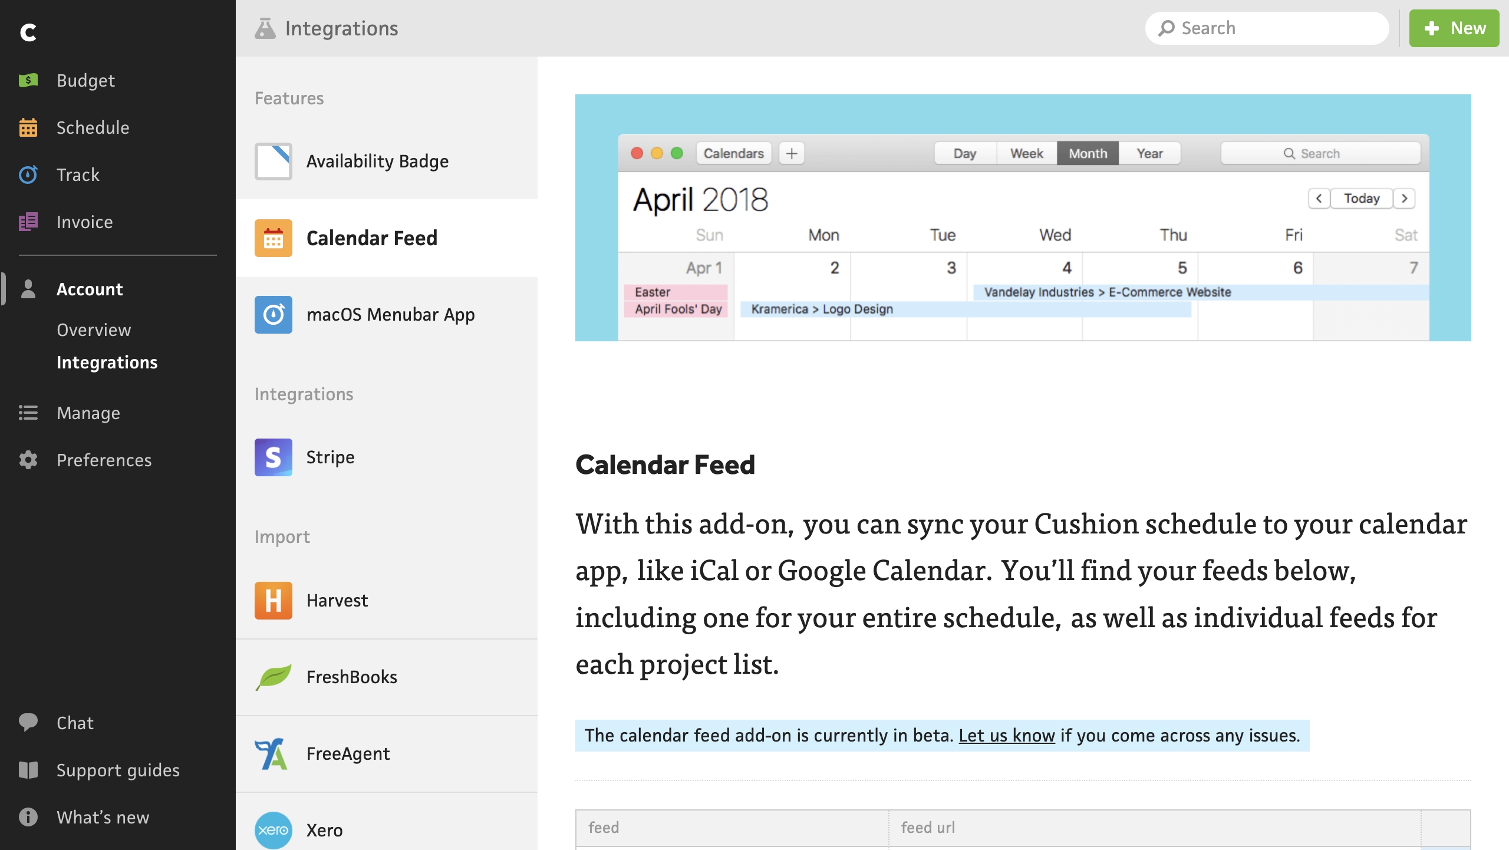This screenshot has width=1509, height=850.
Task: Choose the FreshBooks leaf icon
Action: pyautogui.click(x=273, y=677)
